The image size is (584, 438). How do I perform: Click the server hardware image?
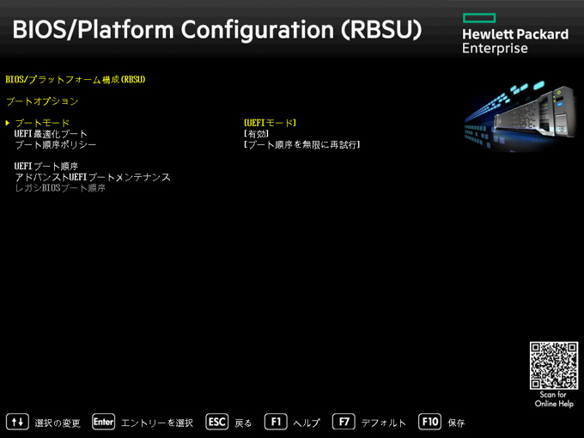(520, 115)
